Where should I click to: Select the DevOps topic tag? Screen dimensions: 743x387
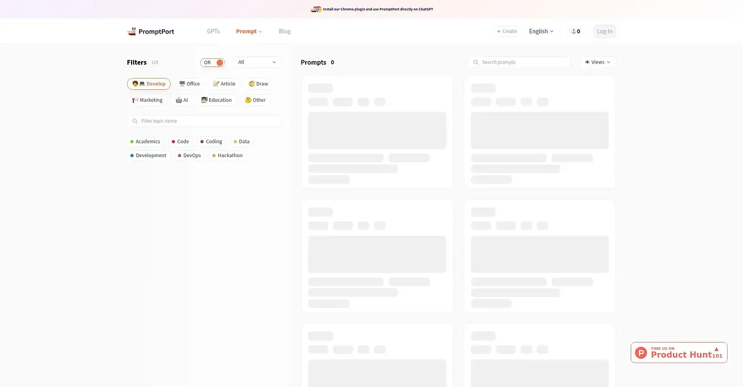click(189, 156)
